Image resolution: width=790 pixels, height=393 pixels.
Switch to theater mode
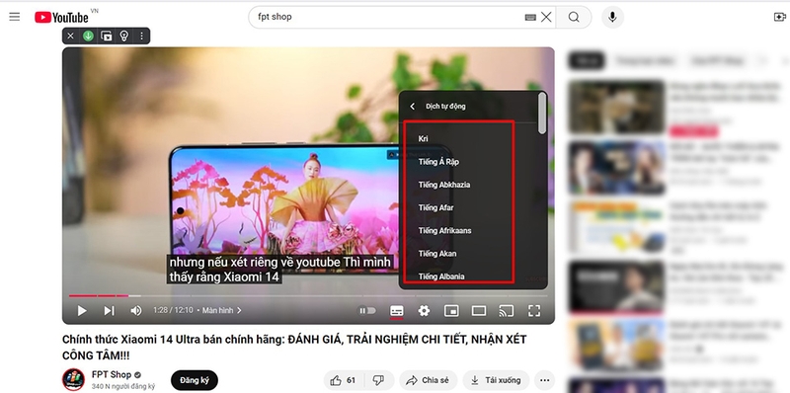(x=479, y=311)
